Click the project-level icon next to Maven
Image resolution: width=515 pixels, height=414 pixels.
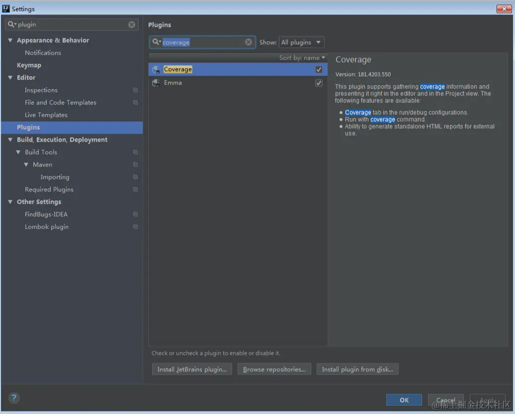(x=135, y=165)
